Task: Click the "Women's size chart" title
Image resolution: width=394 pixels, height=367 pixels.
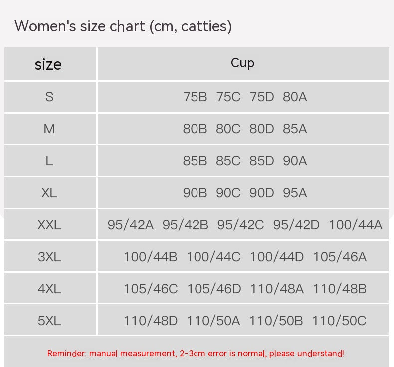Action: pyautogui.click(x=123, y=26)
